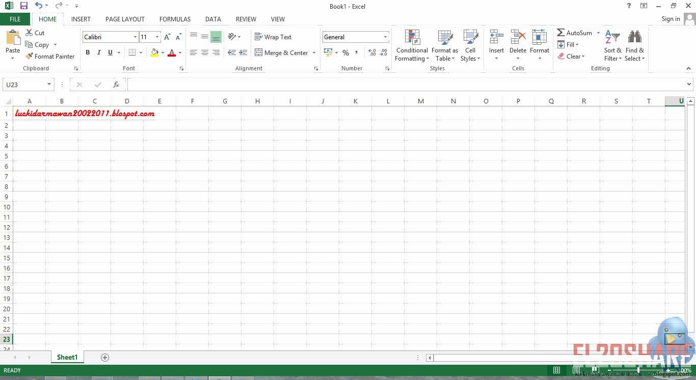Screen dimensions: 696x380
Task: Increase indent in Alignment group
Action: pyautogui.click(x=243, y=52)
